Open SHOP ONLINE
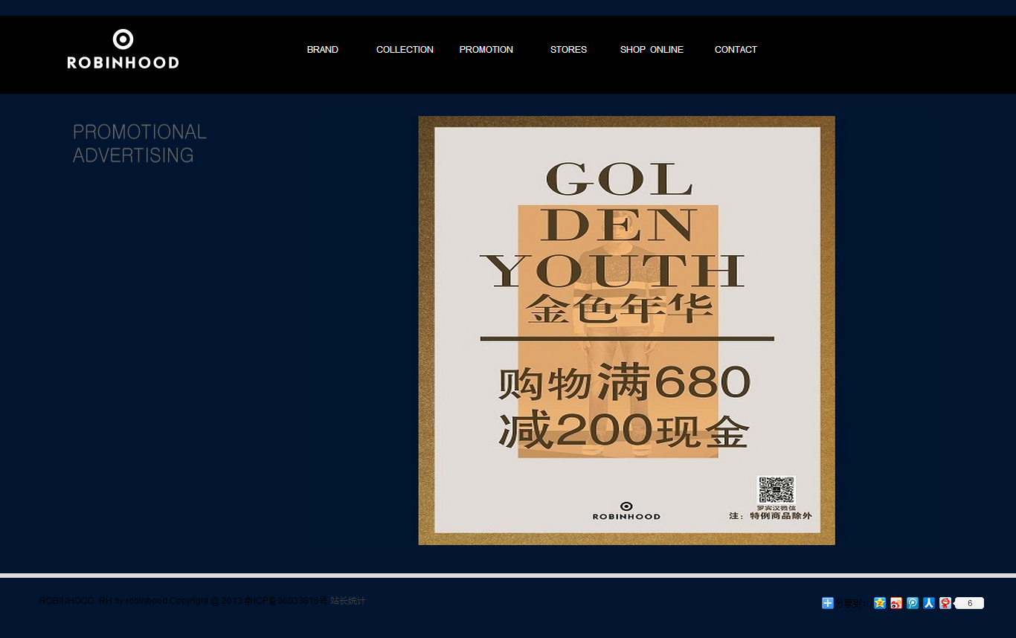This screenshot has height=638, width=1016. coord(652,50)
